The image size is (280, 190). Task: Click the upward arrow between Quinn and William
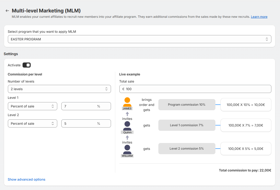(127, 137)
